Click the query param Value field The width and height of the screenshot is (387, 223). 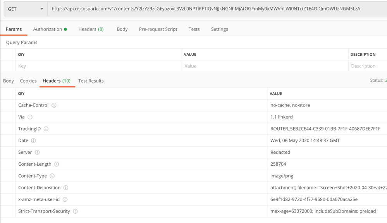coord(265,66)
